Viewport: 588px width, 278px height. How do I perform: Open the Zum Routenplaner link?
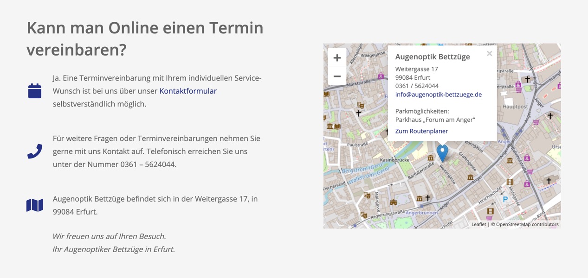421,131
